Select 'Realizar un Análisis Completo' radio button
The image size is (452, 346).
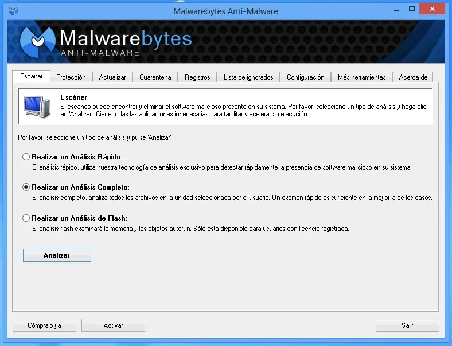[x=26, y=187]
